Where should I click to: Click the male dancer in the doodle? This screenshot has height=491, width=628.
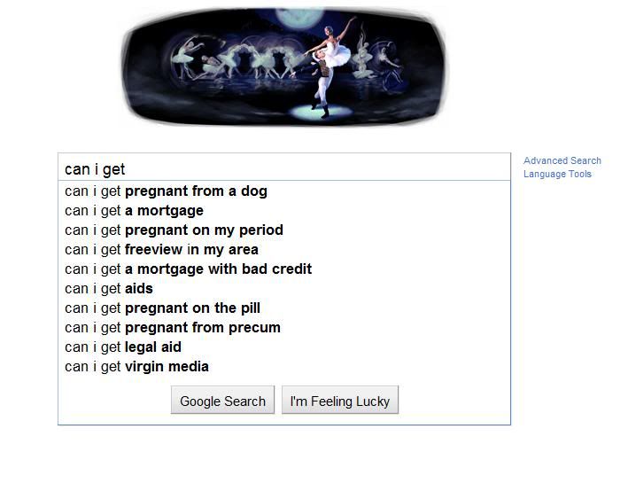coord(319,84)
